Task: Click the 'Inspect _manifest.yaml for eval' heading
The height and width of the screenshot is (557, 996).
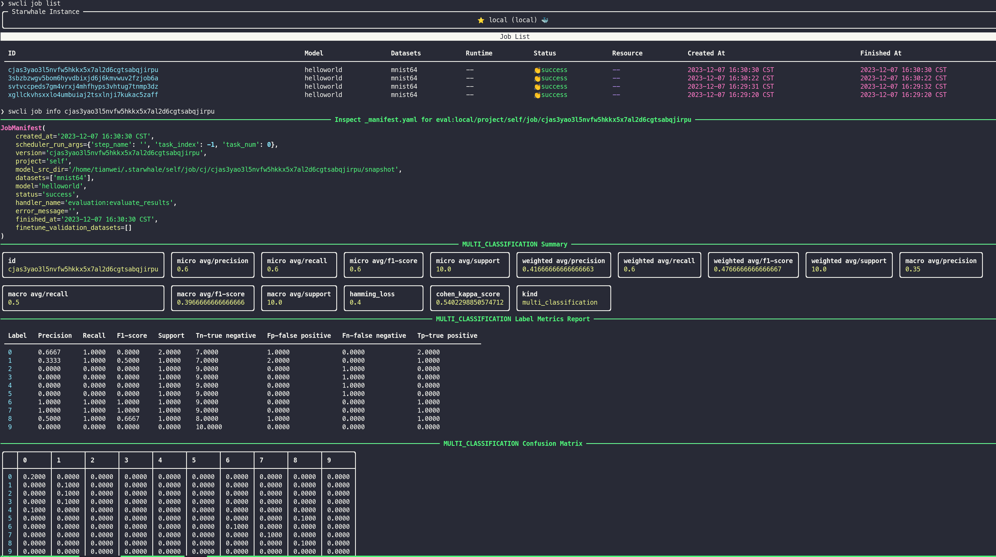Action: (x=513, y=120)
